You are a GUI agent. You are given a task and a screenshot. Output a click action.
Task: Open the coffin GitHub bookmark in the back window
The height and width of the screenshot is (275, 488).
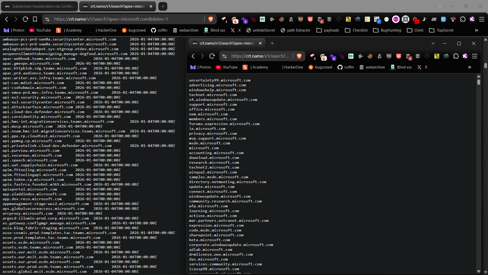pos(159,30)
